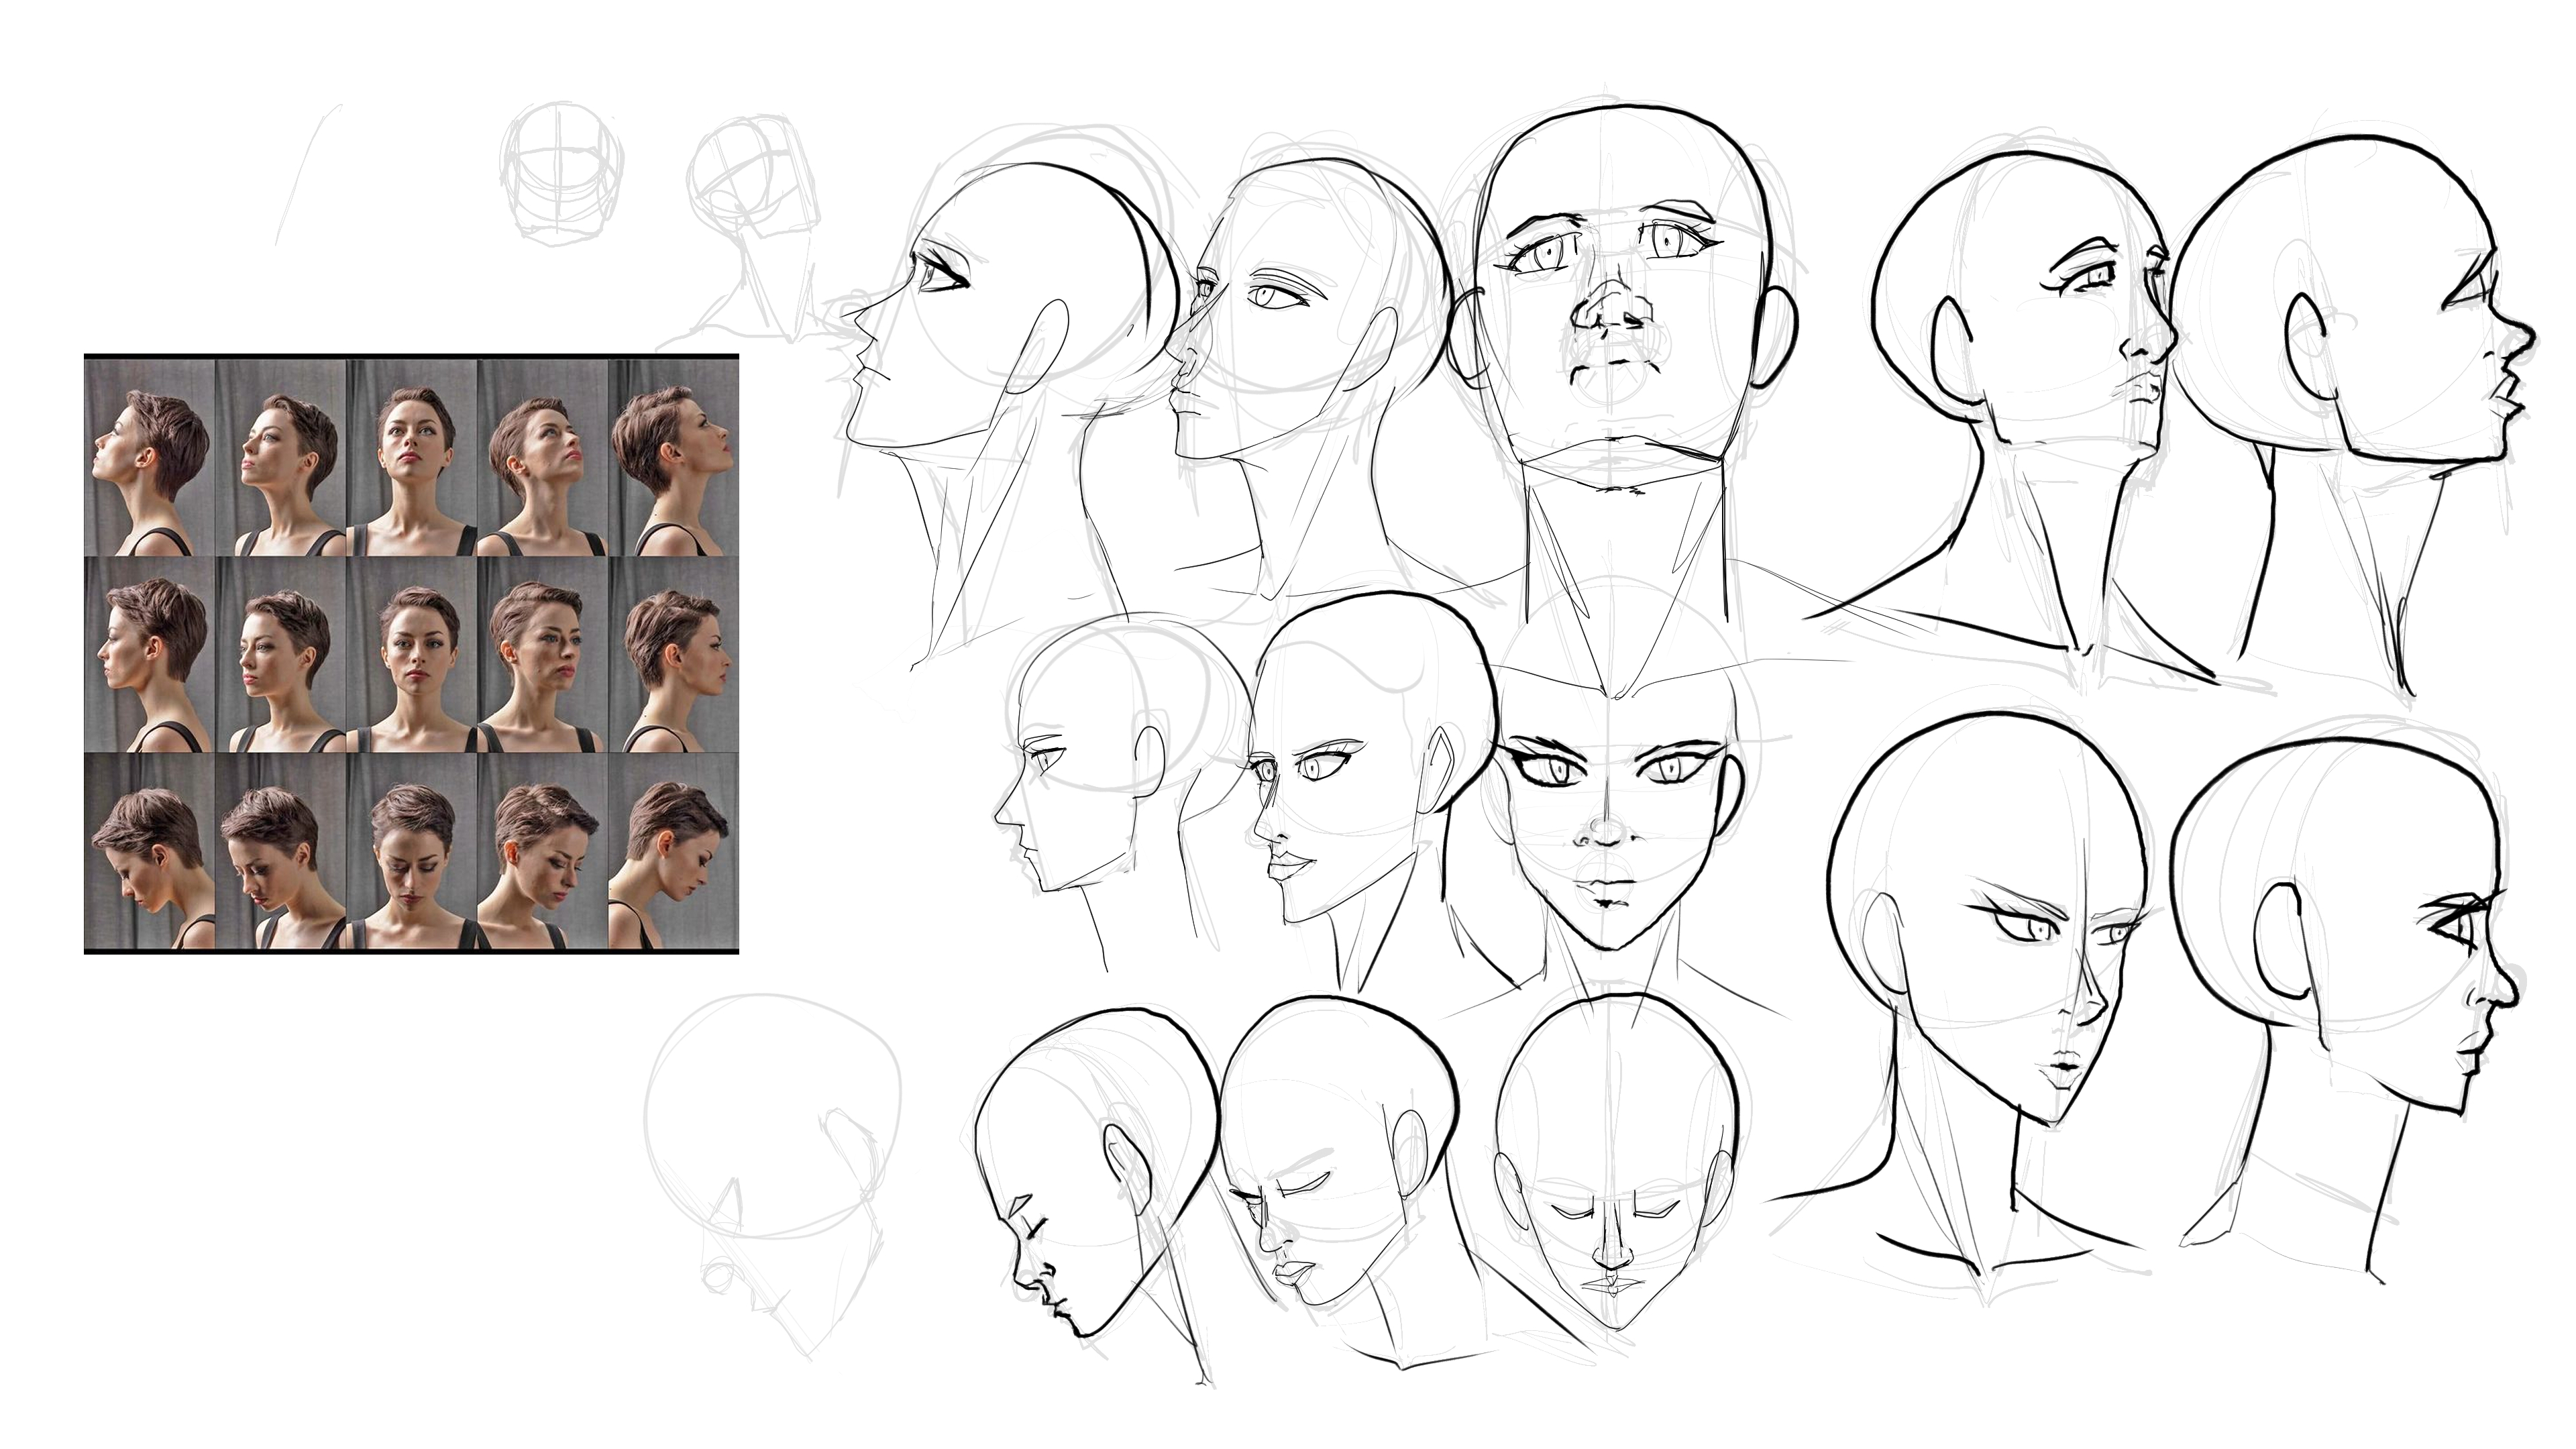Click the bottom-row front-facing looking-down reference photo

coord(412,850)
